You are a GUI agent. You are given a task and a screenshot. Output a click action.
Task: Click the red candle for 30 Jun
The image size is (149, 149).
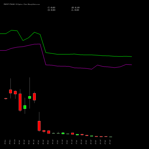15,93
